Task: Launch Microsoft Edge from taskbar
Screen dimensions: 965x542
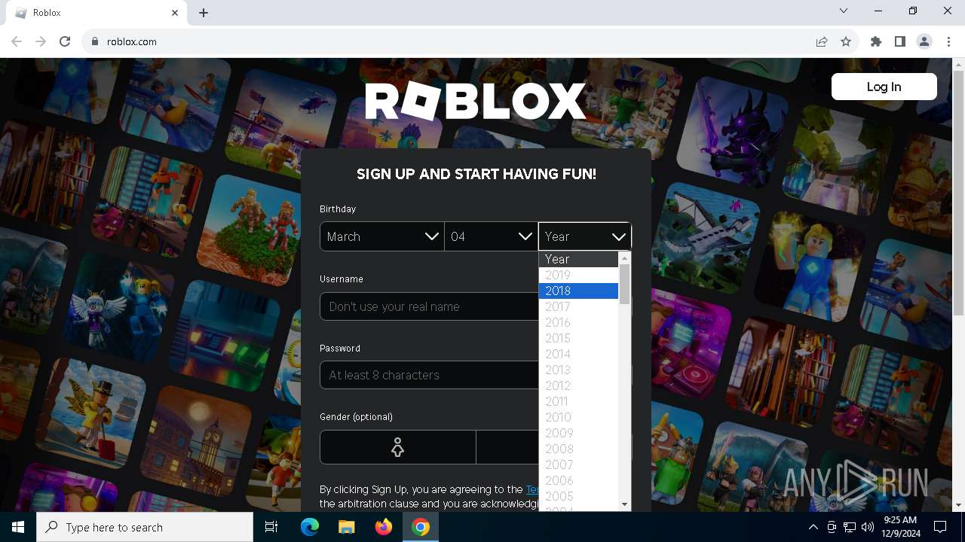Action: [310, 527]
